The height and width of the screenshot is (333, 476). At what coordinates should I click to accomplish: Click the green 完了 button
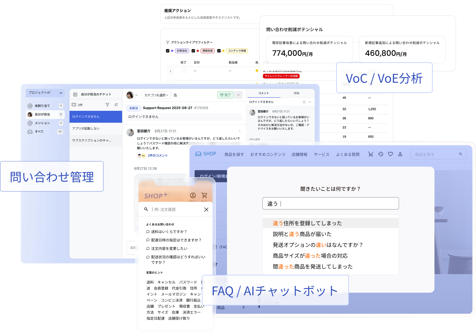click(x=226, y=95)
